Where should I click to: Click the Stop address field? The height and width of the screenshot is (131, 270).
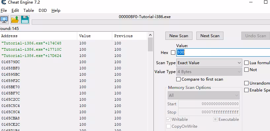click(209, 112)
